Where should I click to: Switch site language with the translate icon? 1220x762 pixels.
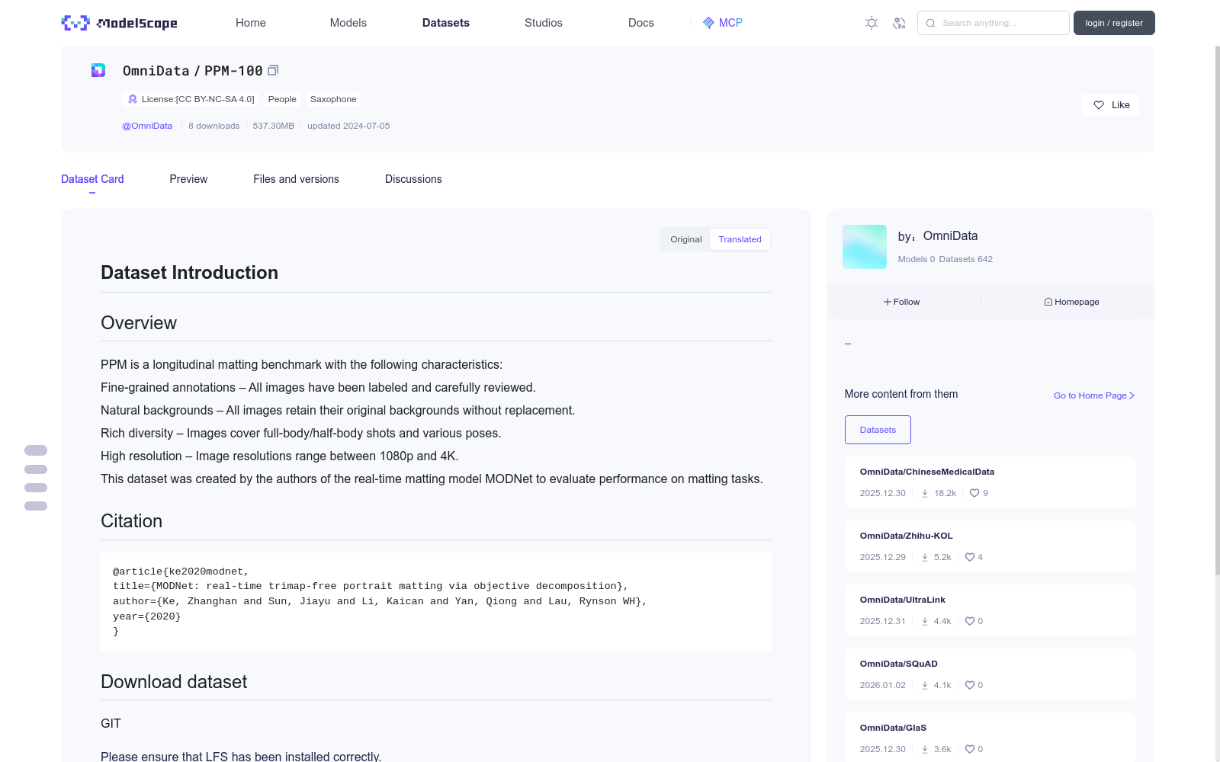coord(899,23)
